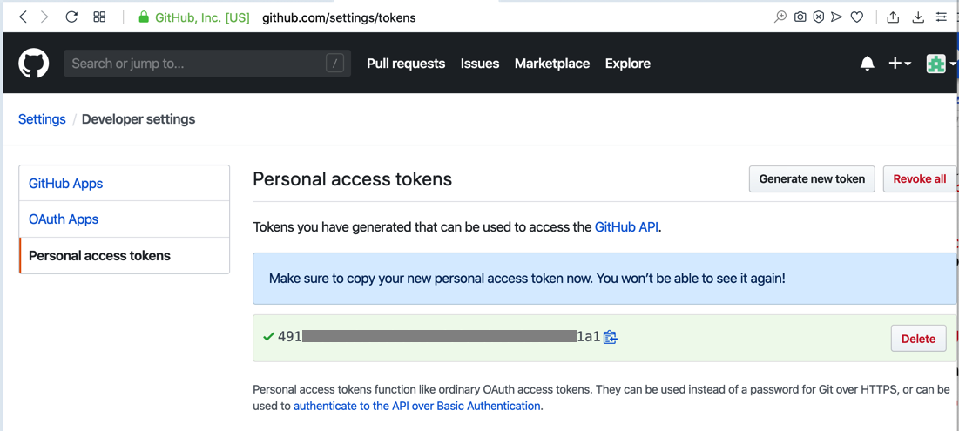Expand the plus create-new dropdown

pos(899,64)
